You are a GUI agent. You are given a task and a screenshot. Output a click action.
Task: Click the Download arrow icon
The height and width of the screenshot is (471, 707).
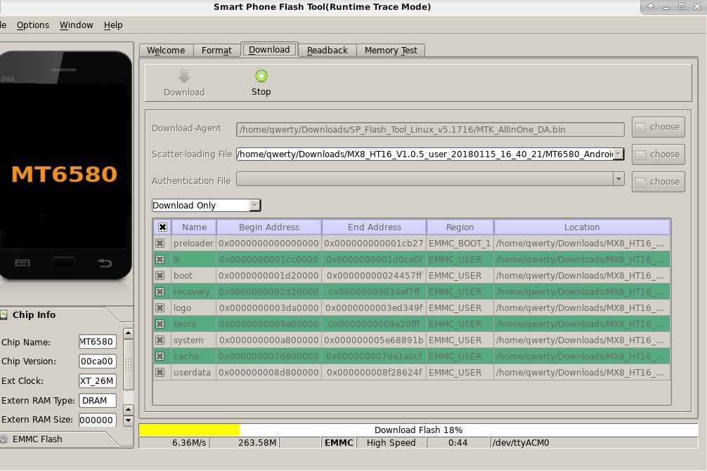click(x=184, y=77)
